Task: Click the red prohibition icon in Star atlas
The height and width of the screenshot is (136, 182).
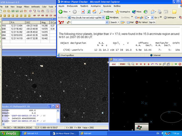Action: [180, 64]
